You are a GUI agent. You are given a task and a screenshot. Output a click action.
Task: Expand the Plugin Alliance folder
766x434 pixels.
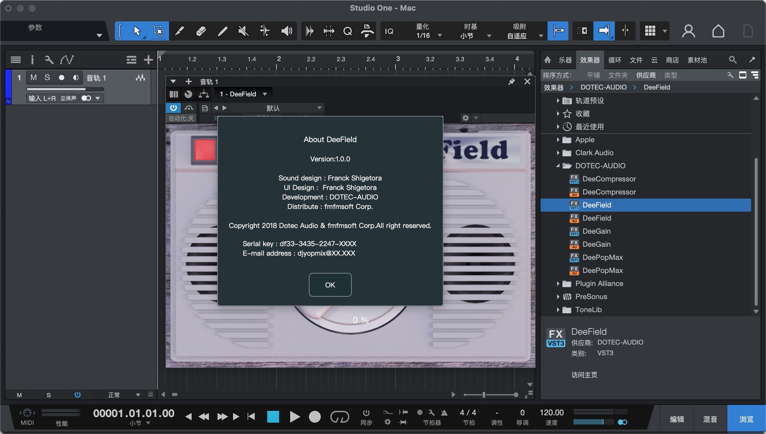pyautogui.click(x=558, y=284)
